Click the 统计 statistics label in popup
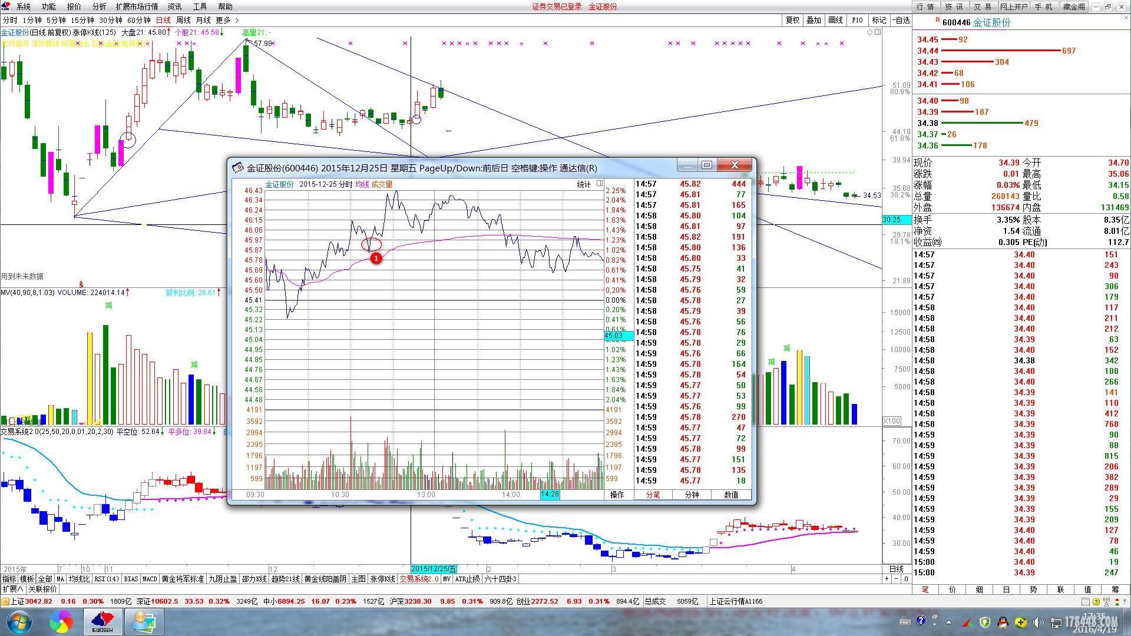The image size is (1131, 636). (583, 184)
